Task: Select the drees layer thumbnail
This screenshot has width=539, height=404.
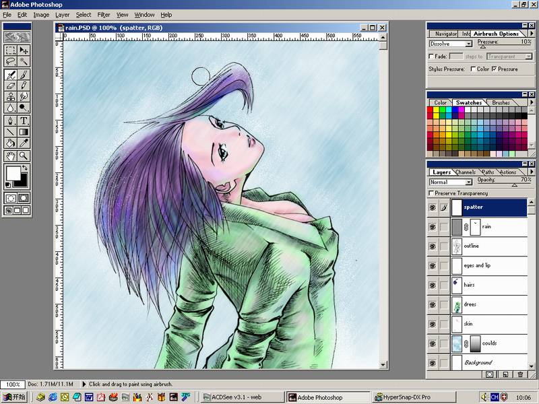Action: pos(457,305)
